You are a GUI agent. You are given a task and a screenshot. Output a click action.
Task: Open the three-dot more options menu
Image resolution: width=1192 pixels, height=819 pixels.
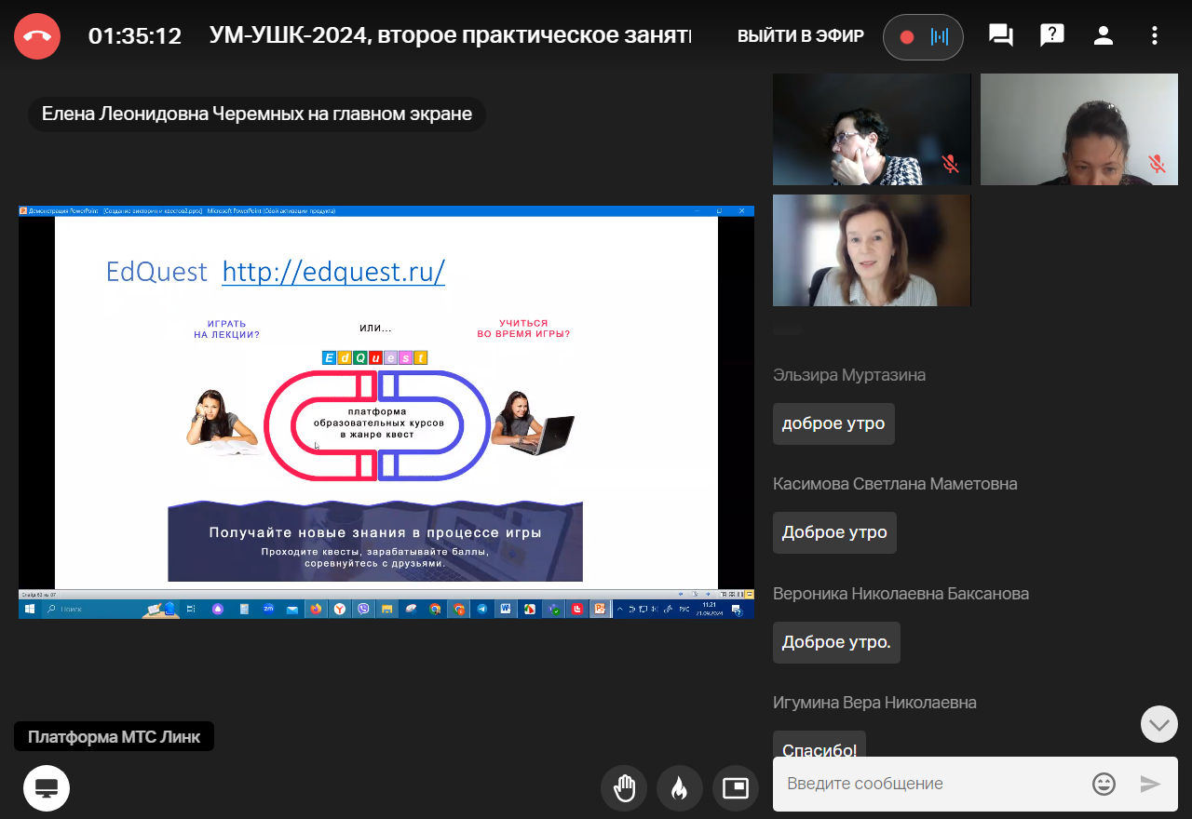pos(1155,36)
